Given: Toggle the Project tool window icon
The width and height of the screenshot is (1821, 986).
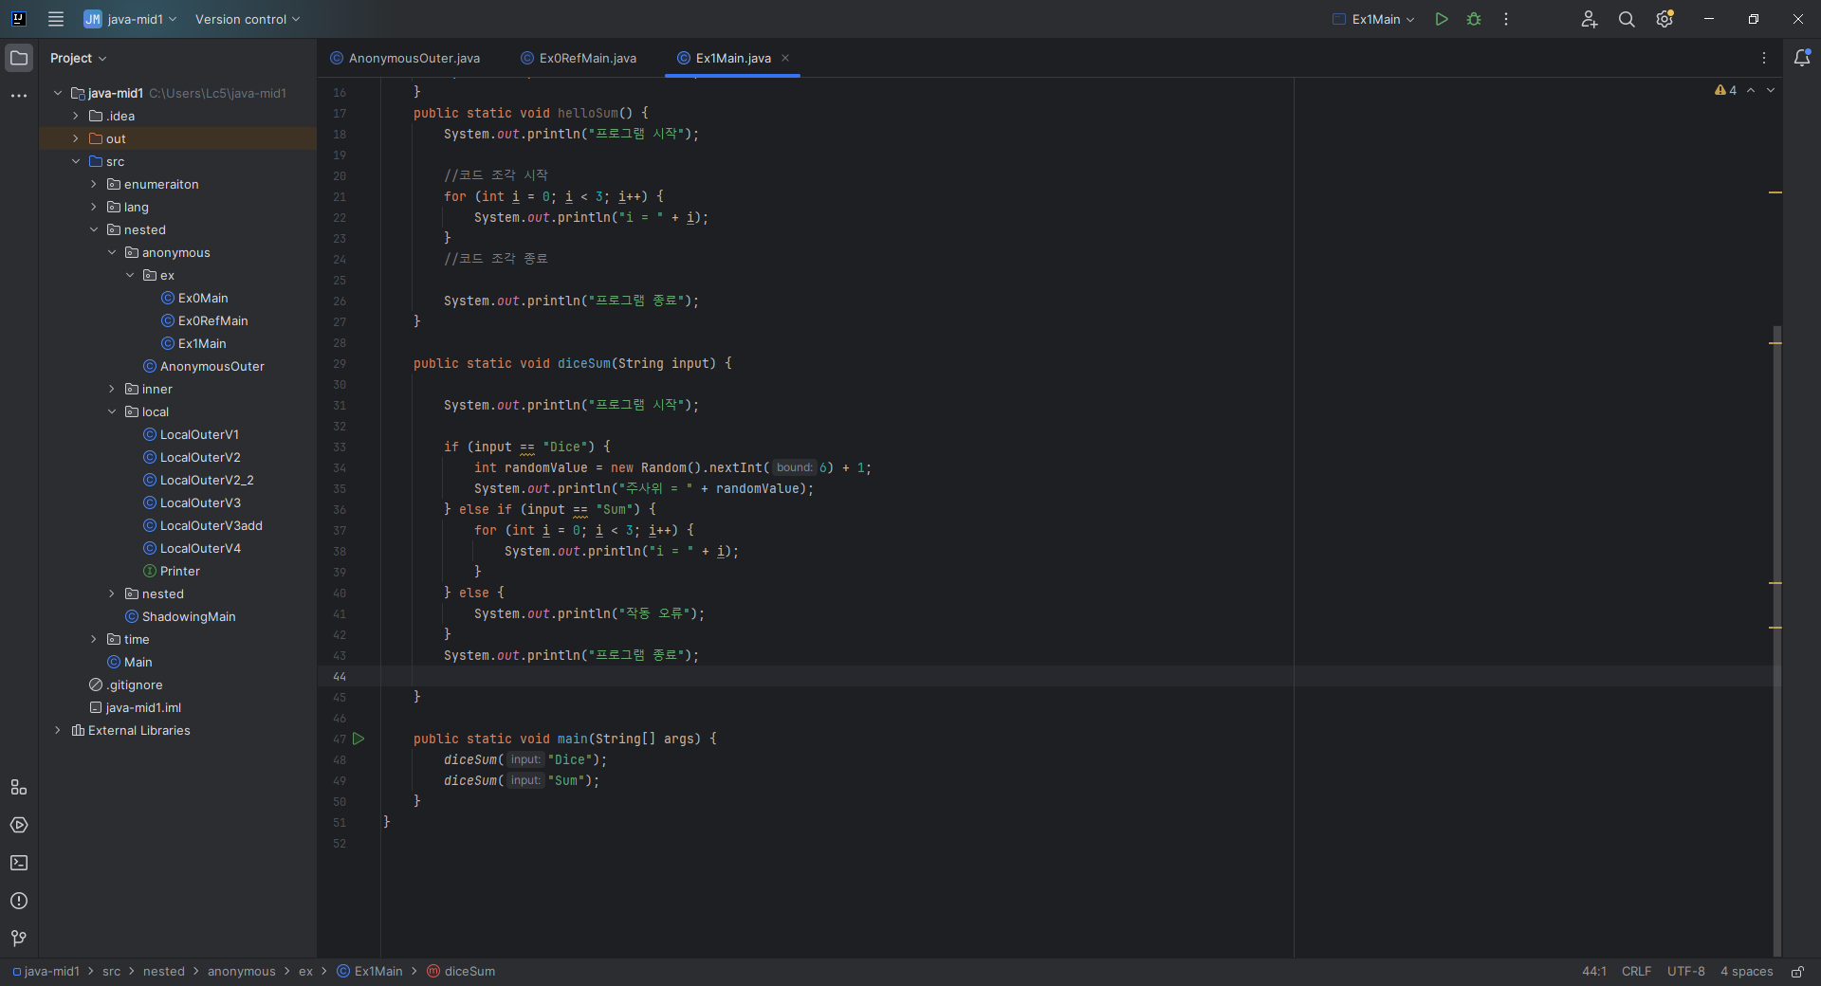Looking at the screenshot, I should [x=19, y=58].
